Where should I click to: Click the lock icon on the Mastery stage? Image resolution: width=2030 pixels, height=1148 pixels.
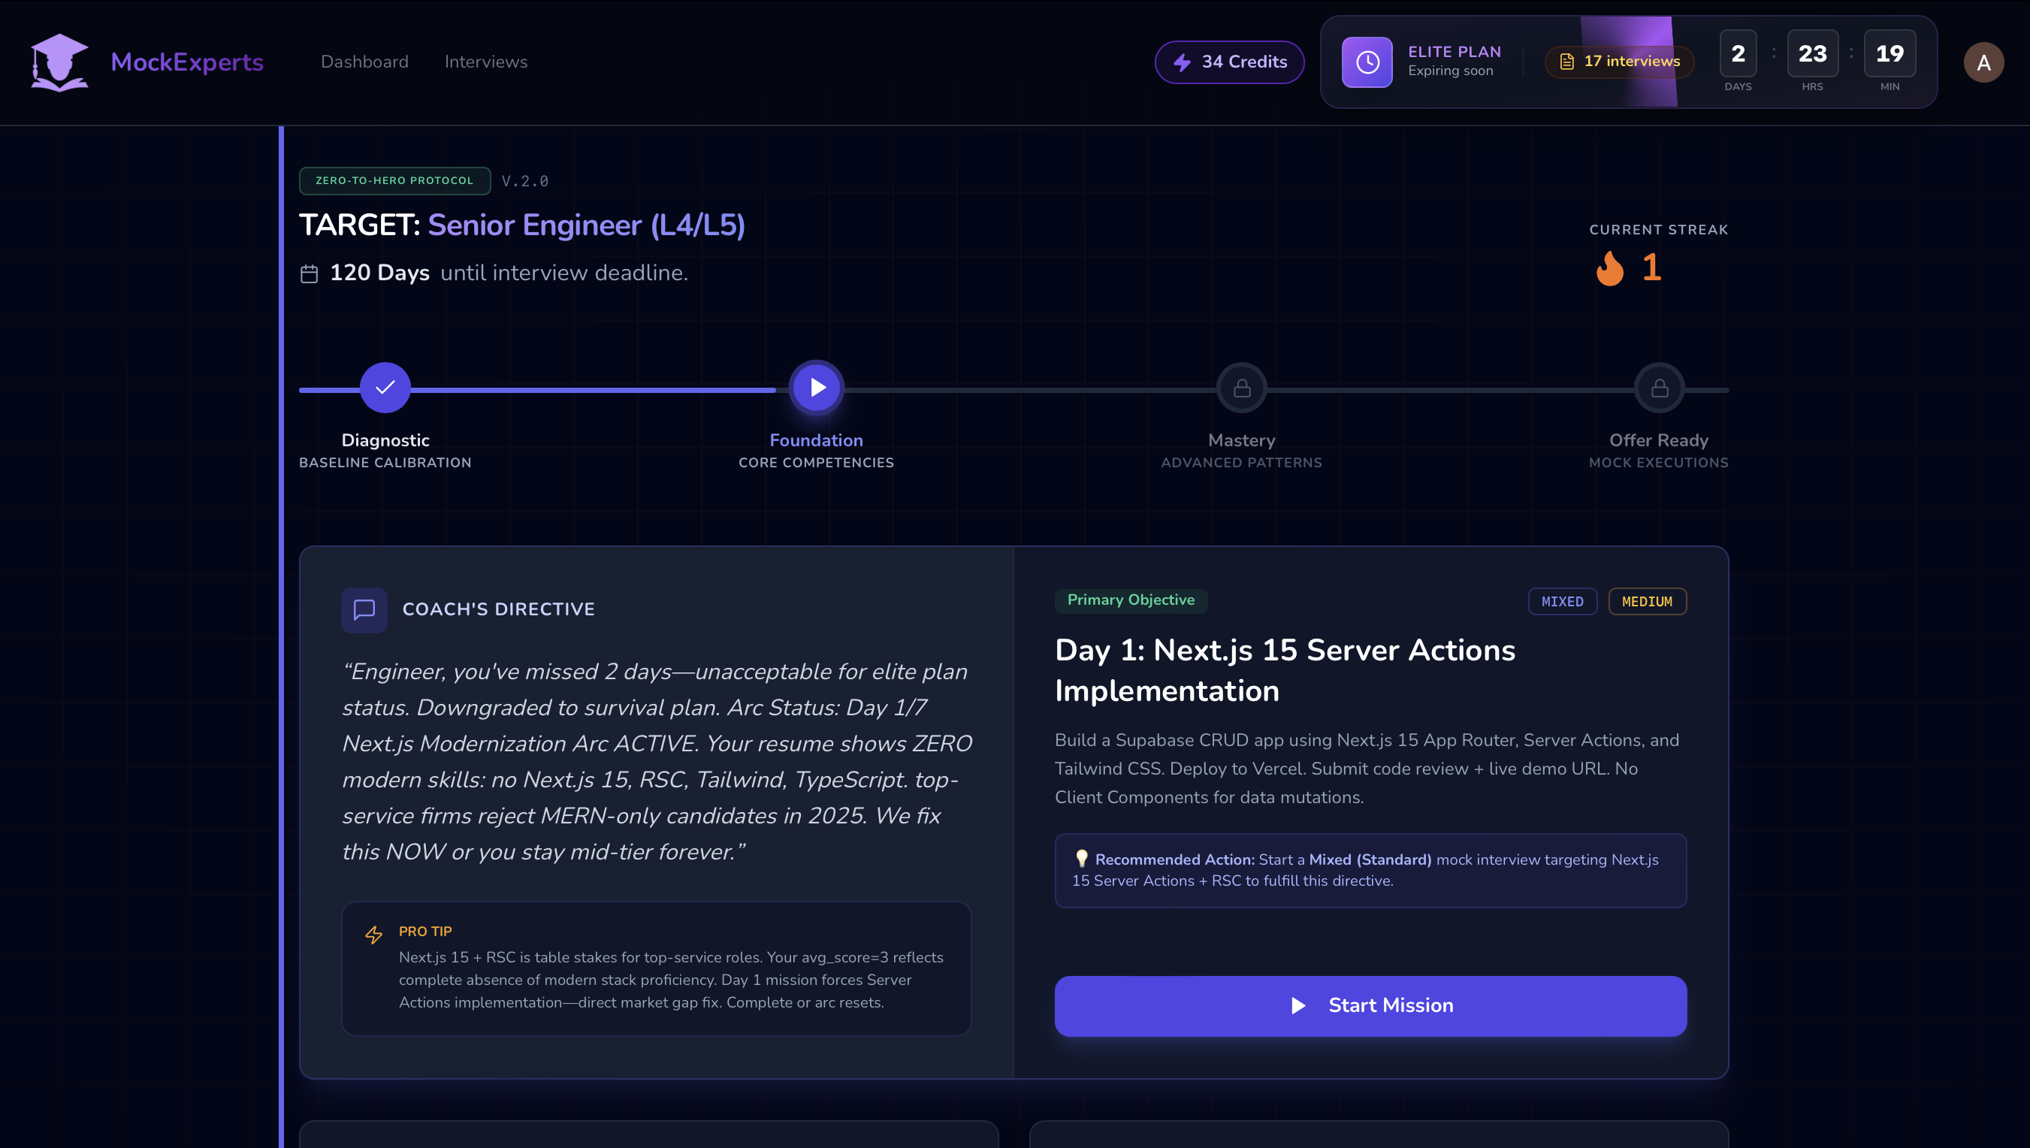click(x=1241, y=387)
